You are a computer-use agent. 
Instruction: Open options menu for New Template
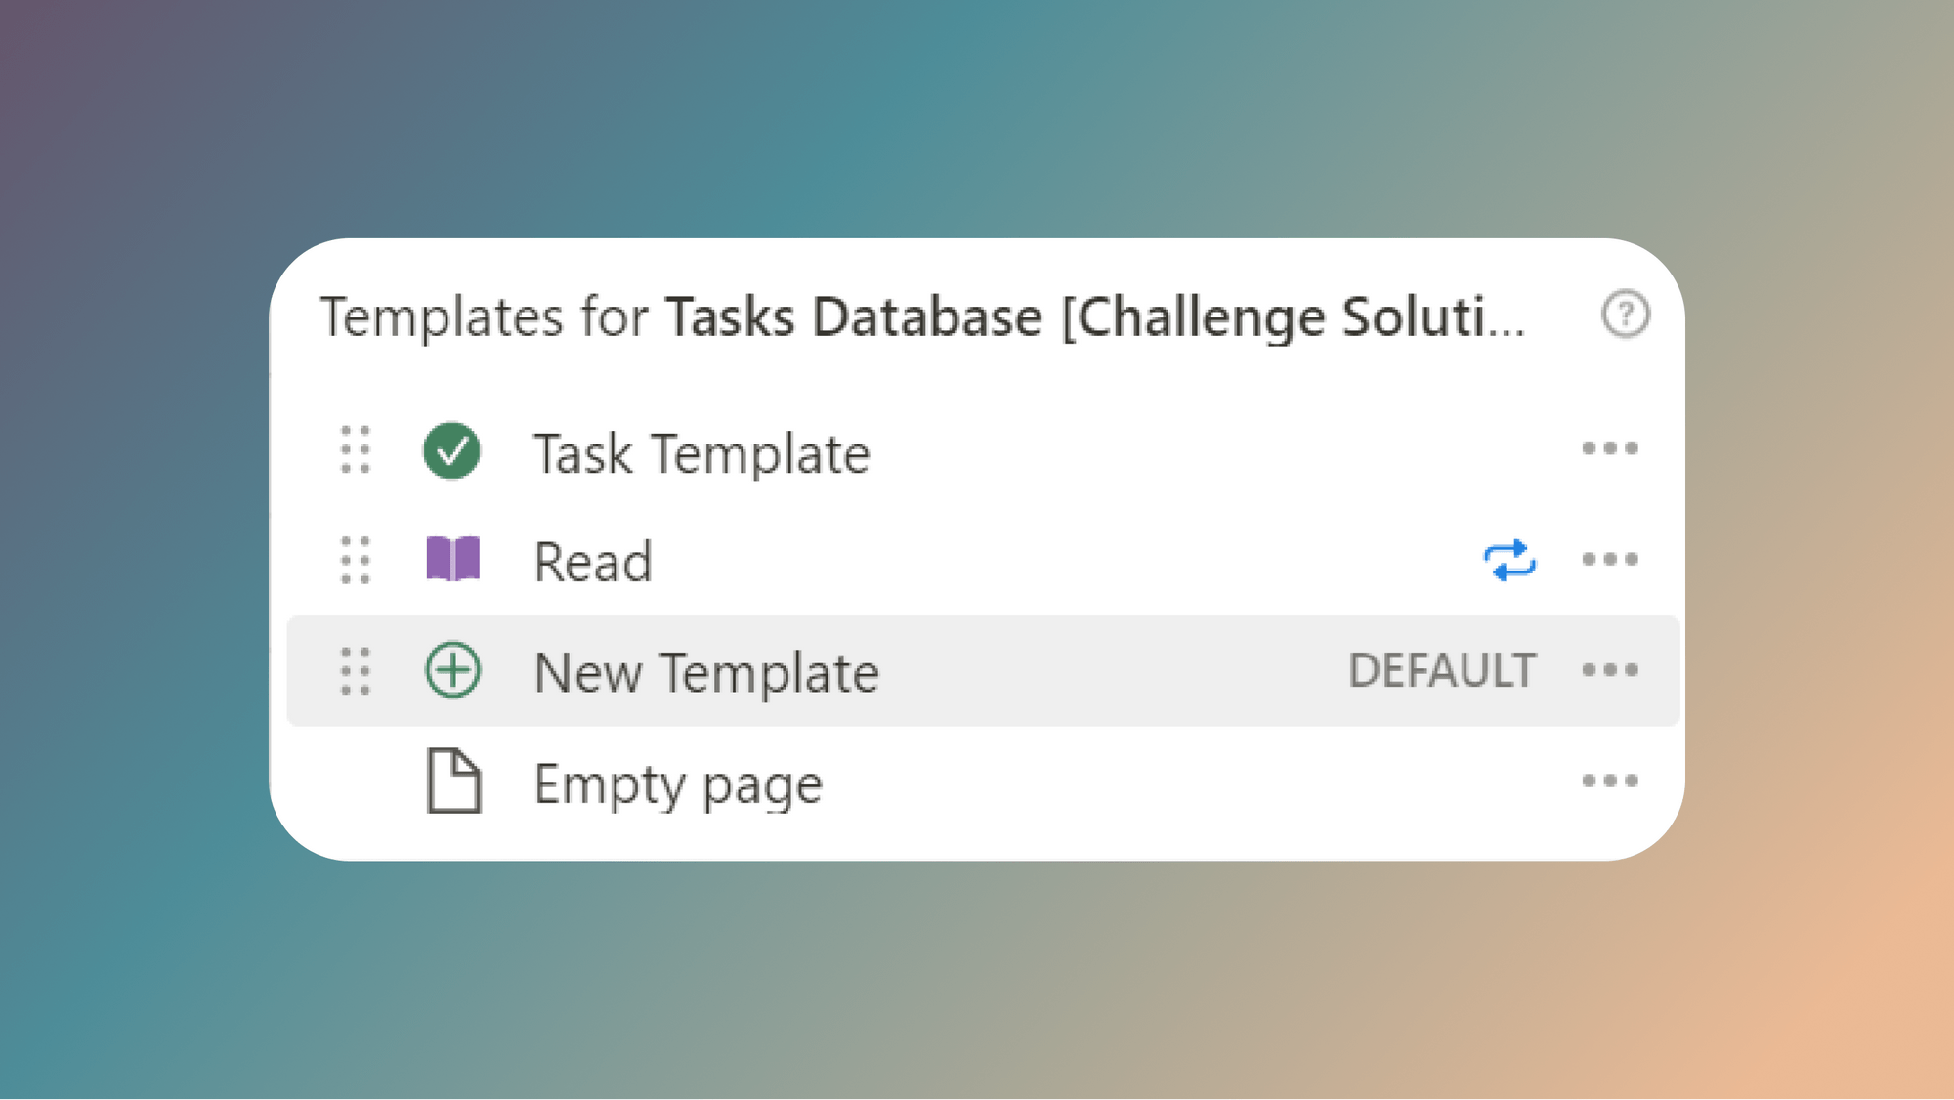1611,671
